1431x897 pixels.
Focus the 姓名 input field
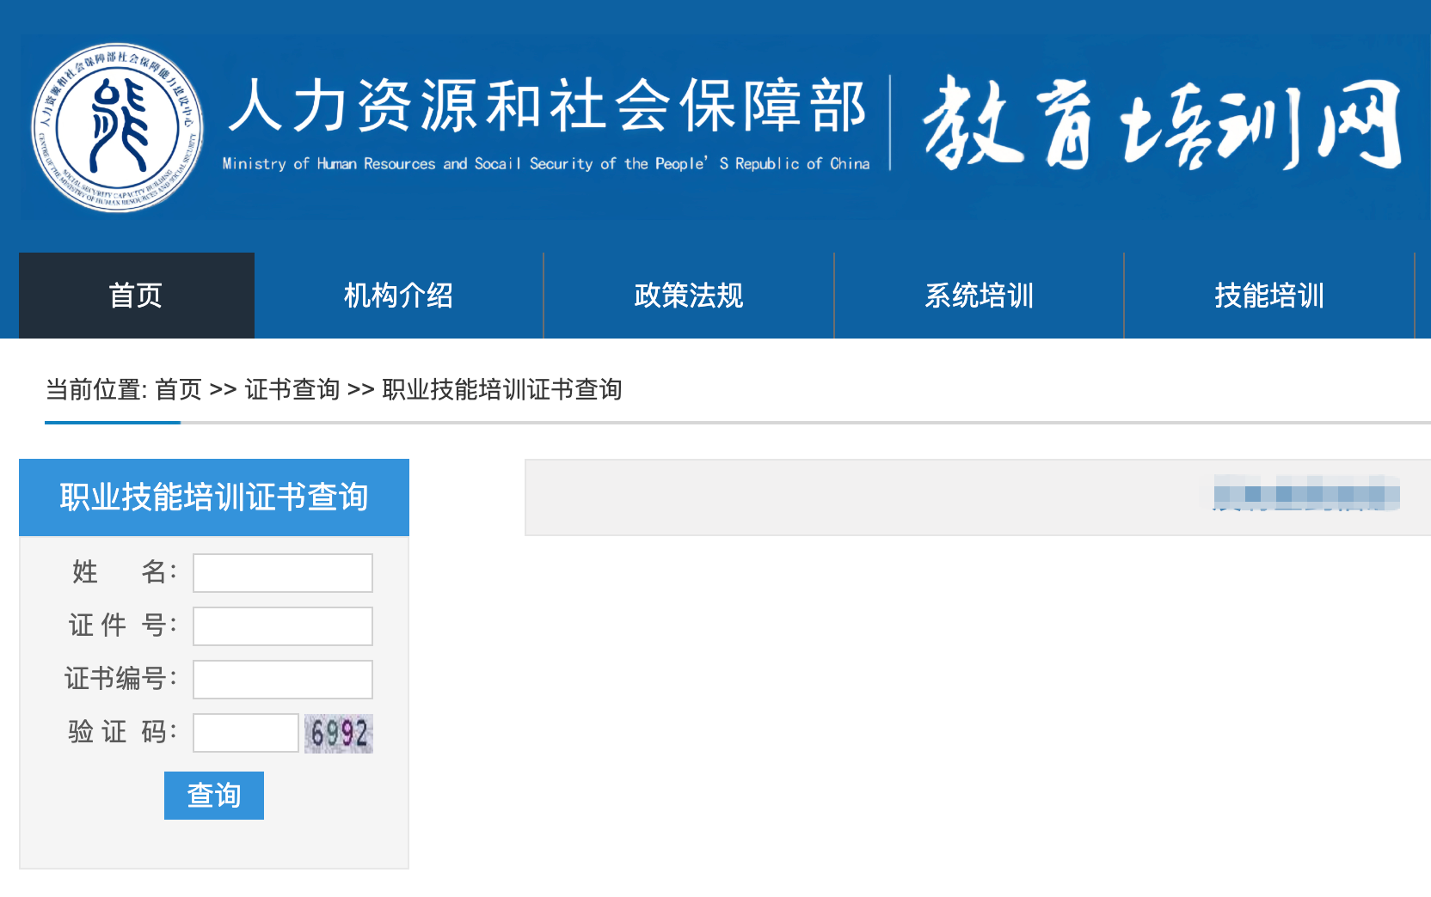[x=283, y=573]
